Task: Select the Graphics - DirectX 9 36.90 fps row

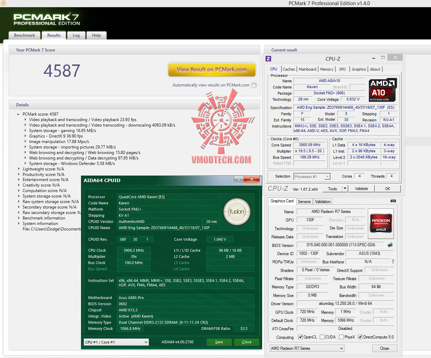Action: tap(56, 136)
